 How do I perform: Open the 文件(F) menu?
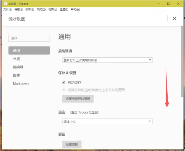tap(7, 10)
